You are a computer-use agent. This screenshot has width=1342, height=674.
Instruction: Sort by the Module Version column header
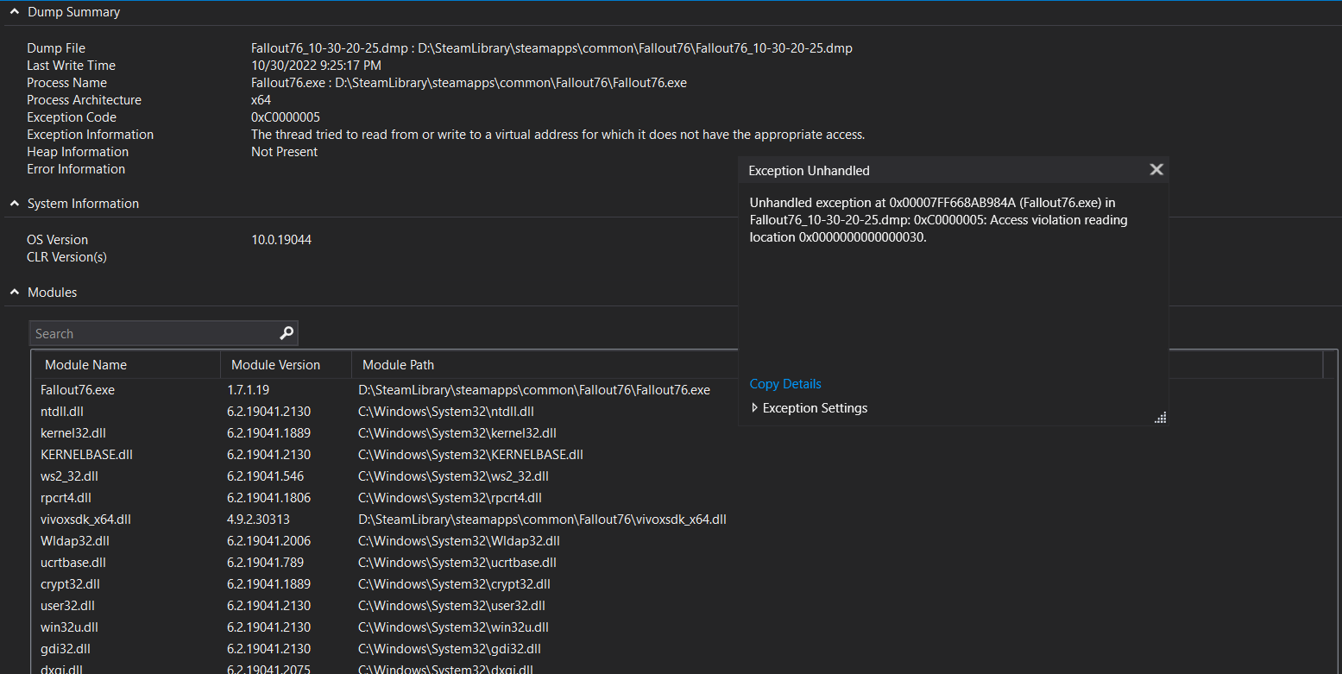point(286,365)
